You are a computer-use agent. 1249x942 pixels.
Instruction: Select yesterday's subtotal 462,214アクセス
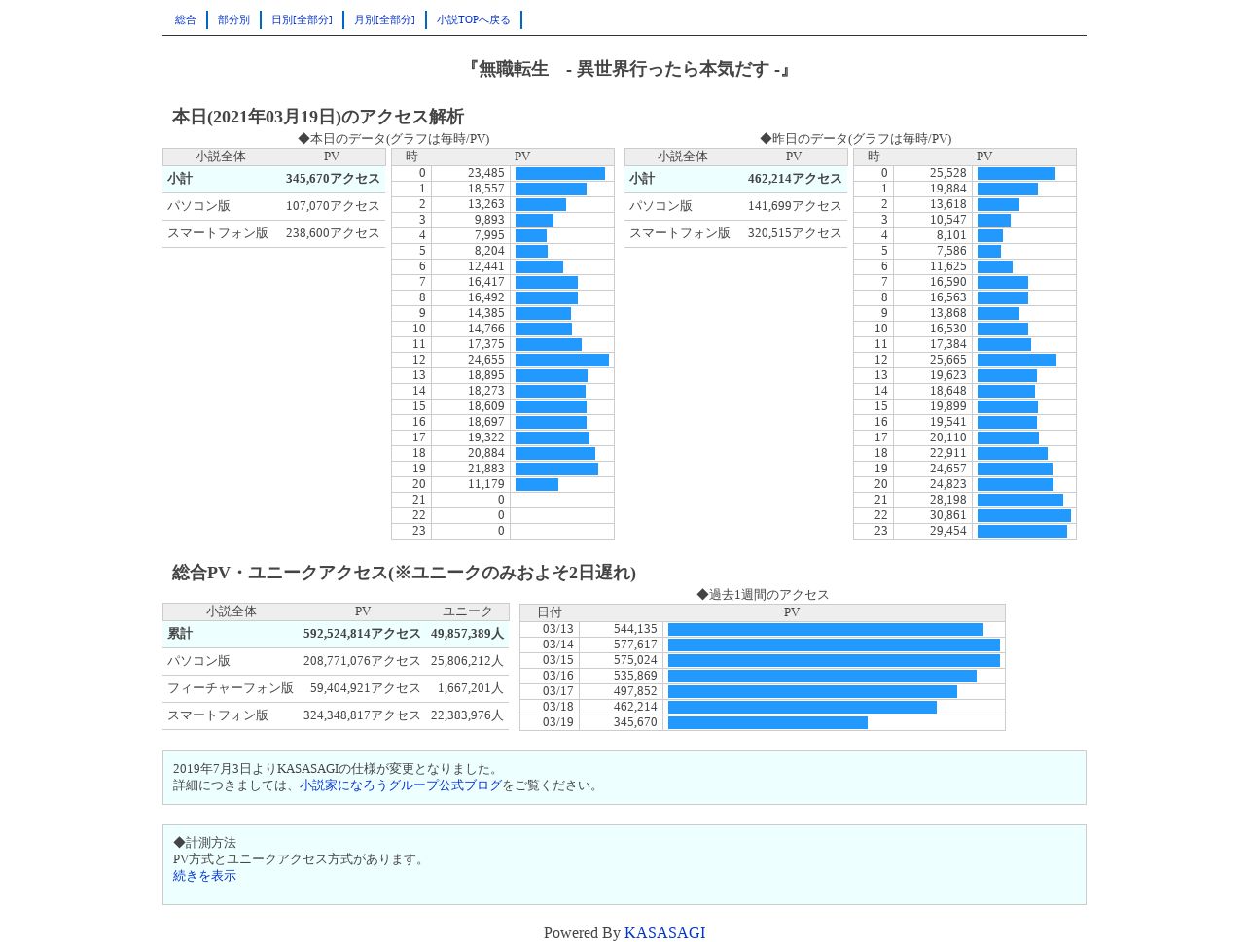(795, 179)
